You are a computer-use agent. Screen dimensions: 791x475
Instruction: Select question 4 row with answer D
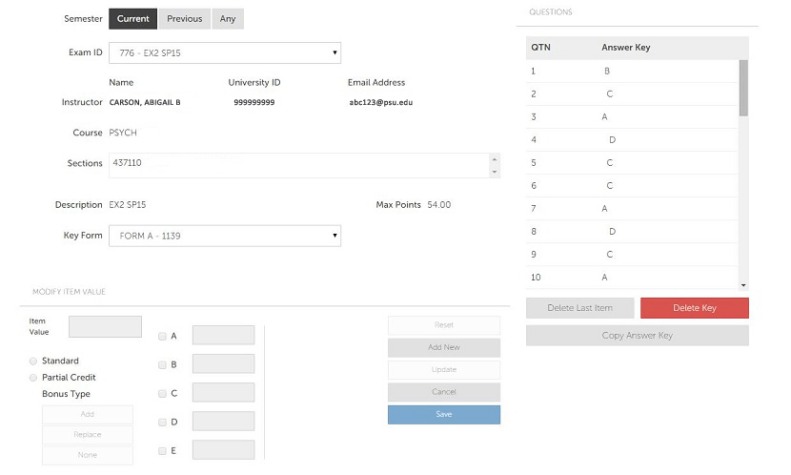coord(632,140)
